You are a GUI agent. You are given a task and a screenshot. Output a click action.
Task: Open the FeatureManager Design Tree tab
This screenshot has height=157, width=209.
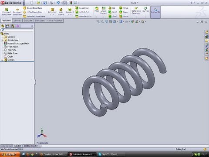pyautogui.click(x=3, y=26)
